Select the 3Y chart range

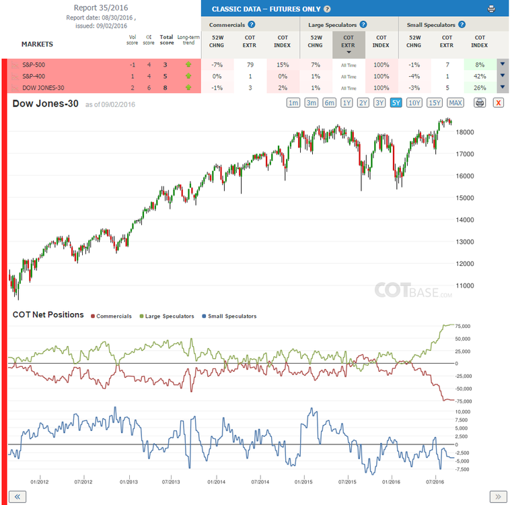point(379,103)
